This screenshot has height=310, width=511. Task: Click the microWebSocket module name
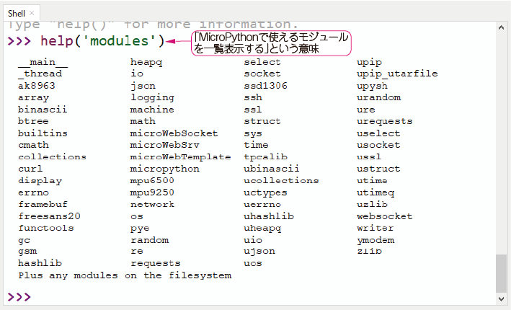[x=174, y=133]
